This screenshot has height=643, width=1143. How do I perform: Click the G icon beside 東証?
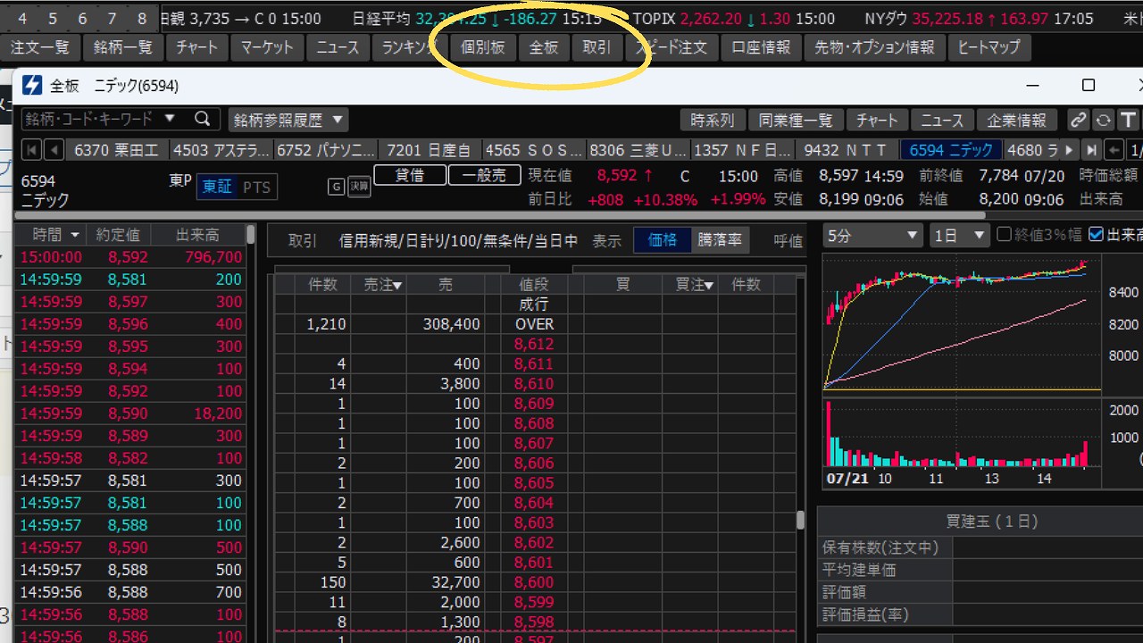337,187
